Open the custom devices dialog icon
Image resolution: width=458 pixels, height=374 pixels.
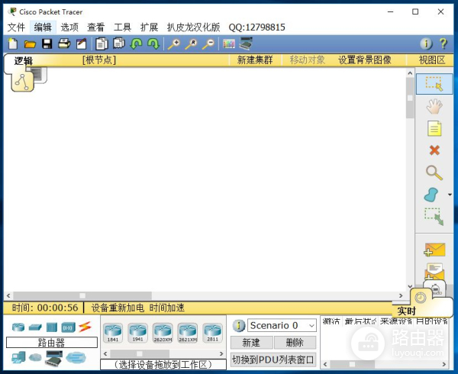246,44
